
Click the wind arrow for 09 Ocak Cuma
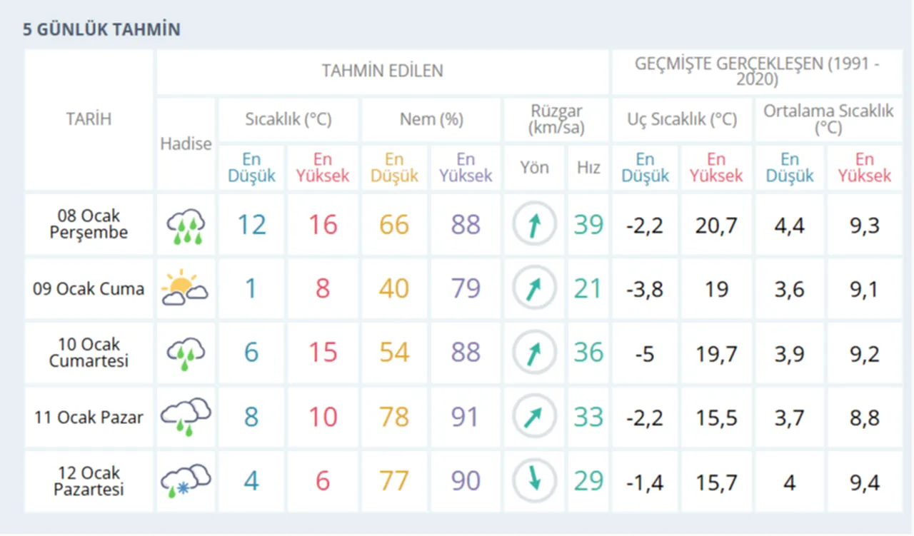(534, 288)
